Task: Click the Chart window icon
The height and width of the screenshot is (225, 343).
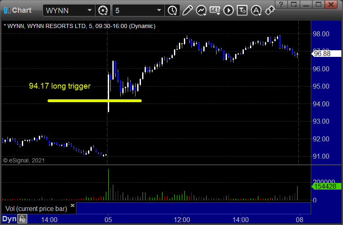Action: [x=7, y=10]
